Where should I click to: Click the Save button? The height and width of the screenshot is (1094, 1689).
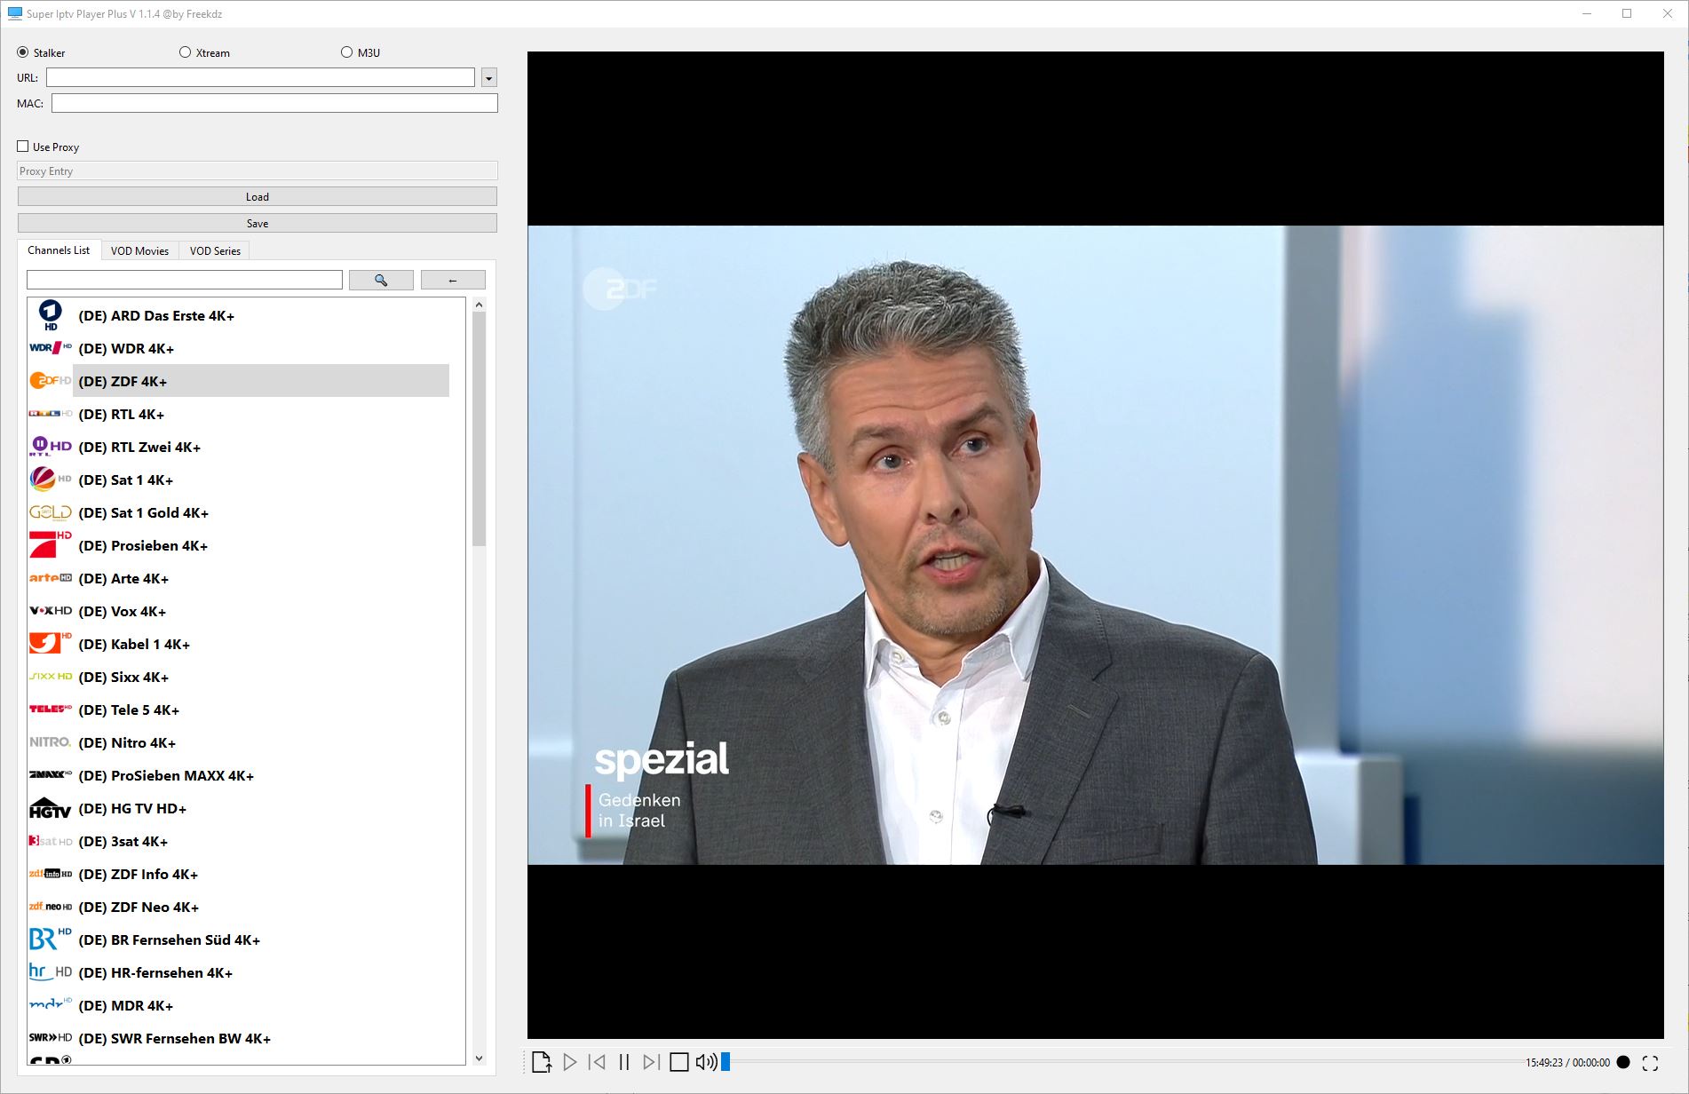(x=258, y=223)
